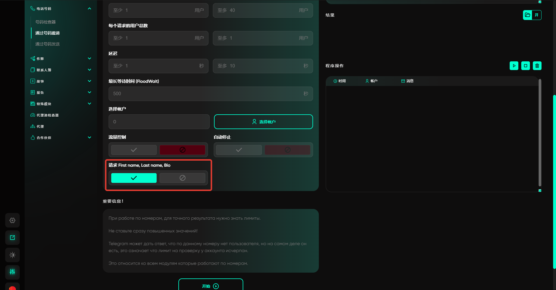Click the play icon in 程序操作
Screen dimensions: 556x290
click(514, 66)
